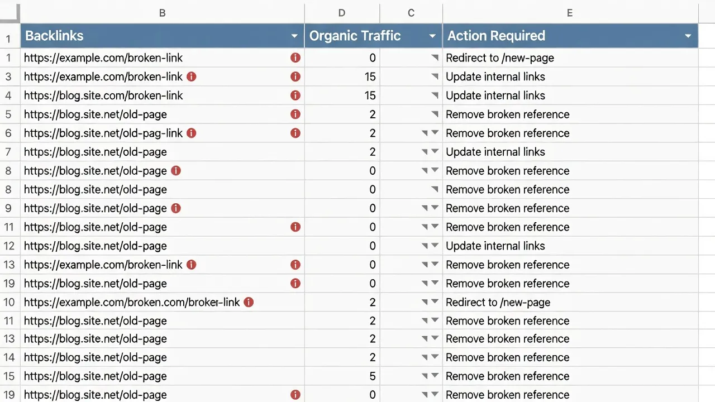Click the traffic value '15' in row 4

[x=370, y=95]
